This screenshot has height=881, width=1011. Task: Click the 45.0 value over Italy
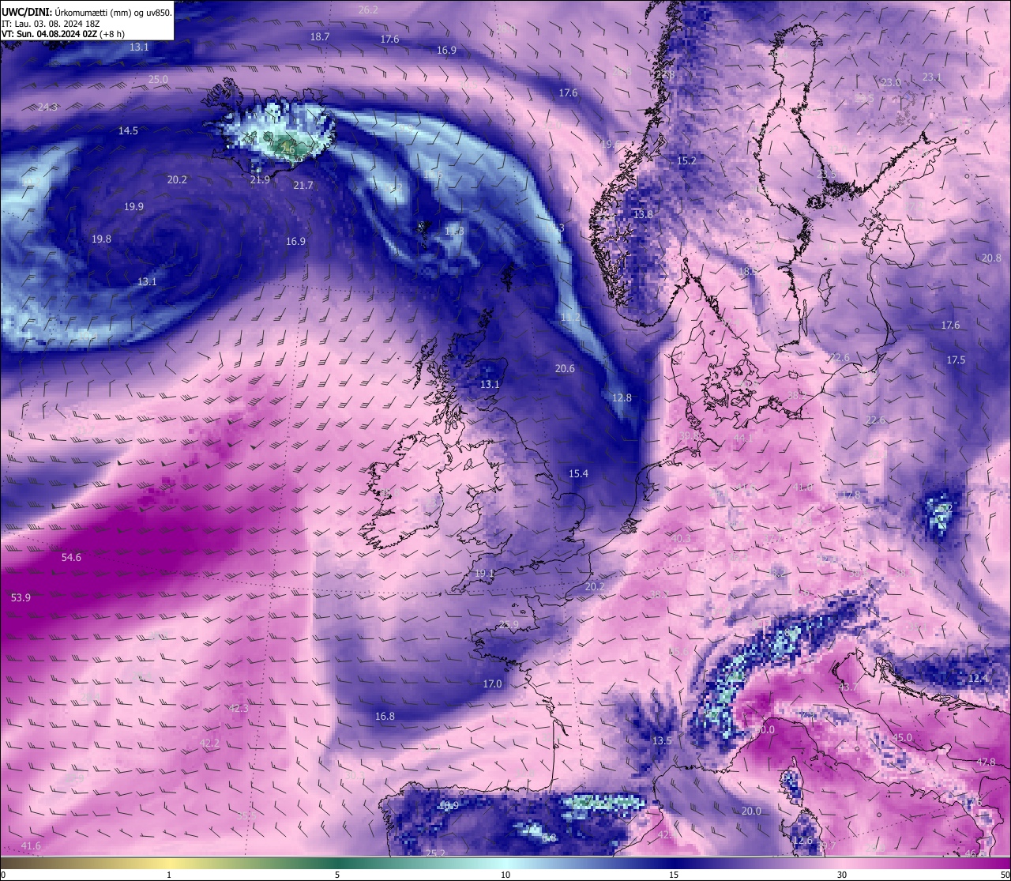pos(902,737)
